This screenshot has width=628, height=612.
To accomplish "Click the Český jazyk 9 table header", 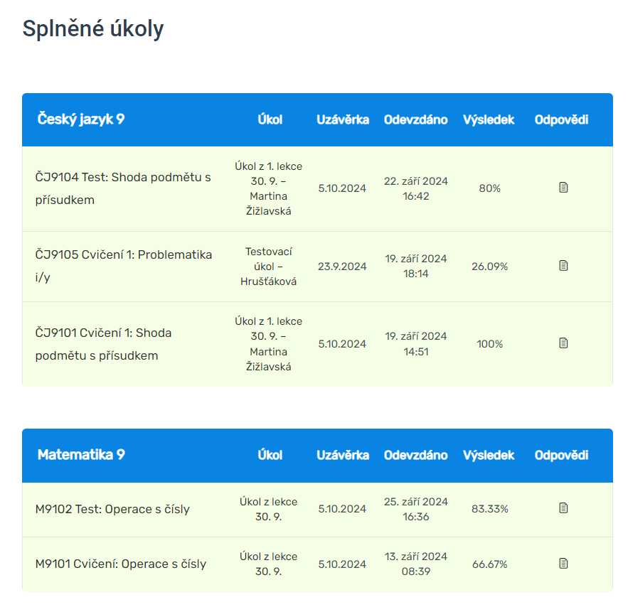I will 81,119.
